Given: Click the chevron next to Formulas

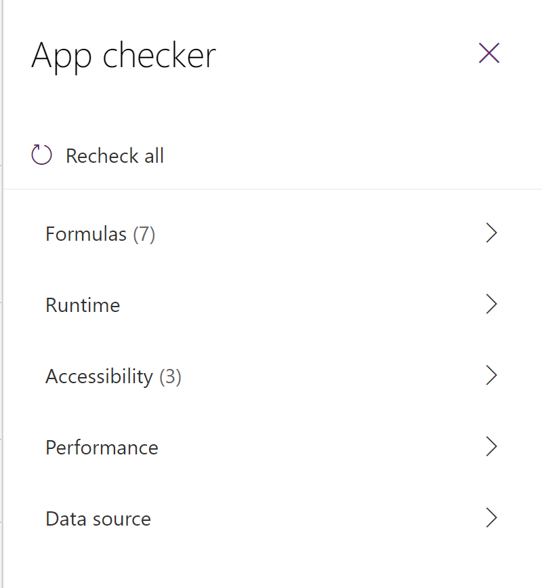Looking at the screenshot, I should [491, 233].
